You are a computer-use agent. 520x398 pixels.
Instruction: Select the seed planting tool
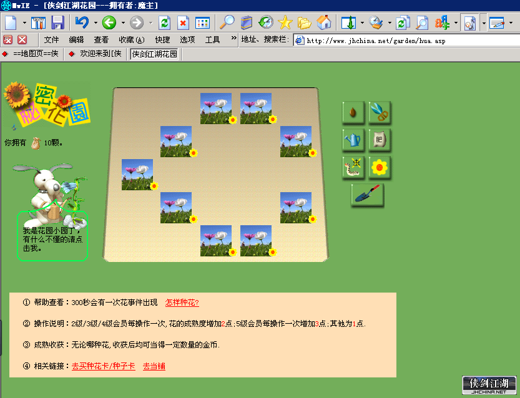click(353, 112)
